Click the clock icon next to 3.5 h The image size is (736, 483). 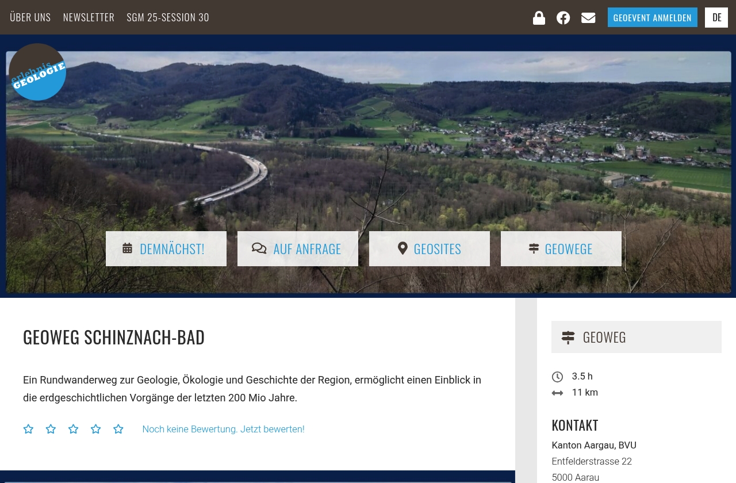[x=557, y=377]
